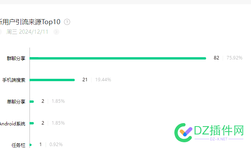This screenshot has height=148, width=251.
Task: Click the 75.92% percentage value
Action: pos(235,58)
